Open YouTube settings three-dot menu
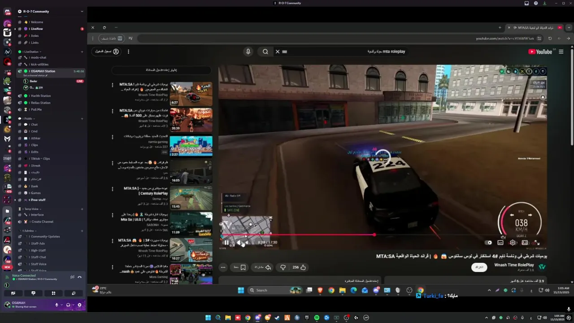The image size is (574, 323). 128,52
